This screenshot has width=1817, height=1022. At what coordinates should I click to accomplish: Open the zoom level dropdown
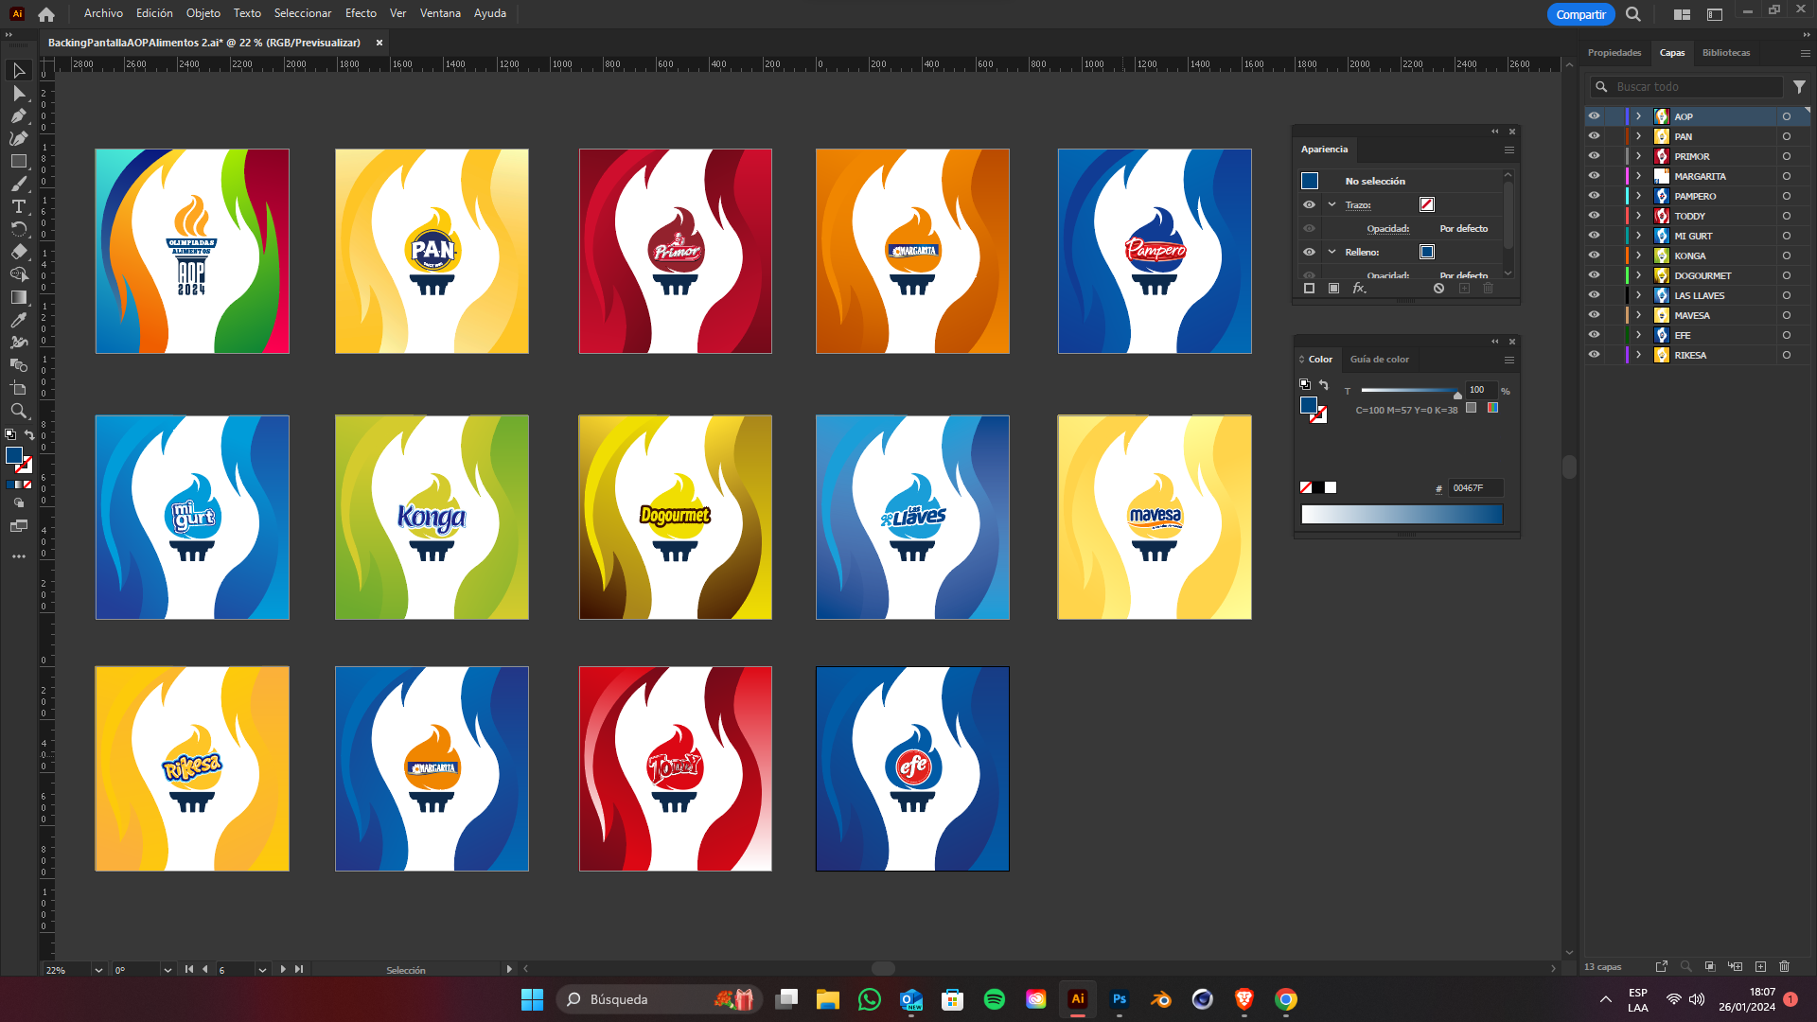(x=98, y=970)
